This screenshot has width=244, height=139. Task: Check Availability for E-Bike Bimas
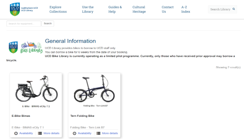26,133
